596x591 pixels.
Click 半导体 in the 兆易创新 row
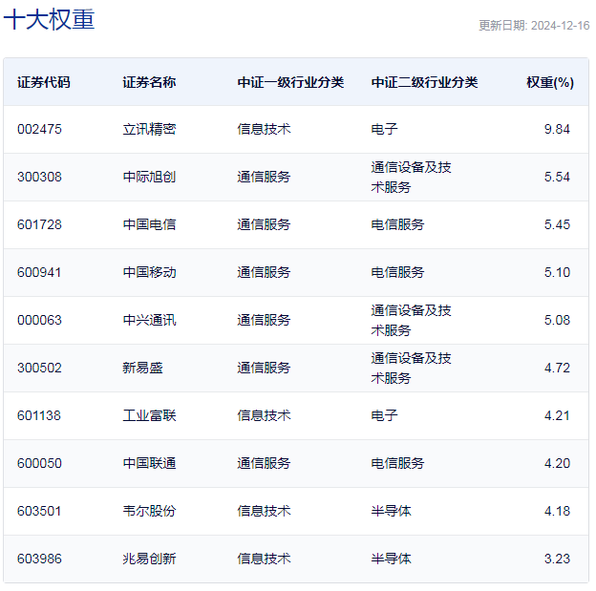tap(392, 559)
